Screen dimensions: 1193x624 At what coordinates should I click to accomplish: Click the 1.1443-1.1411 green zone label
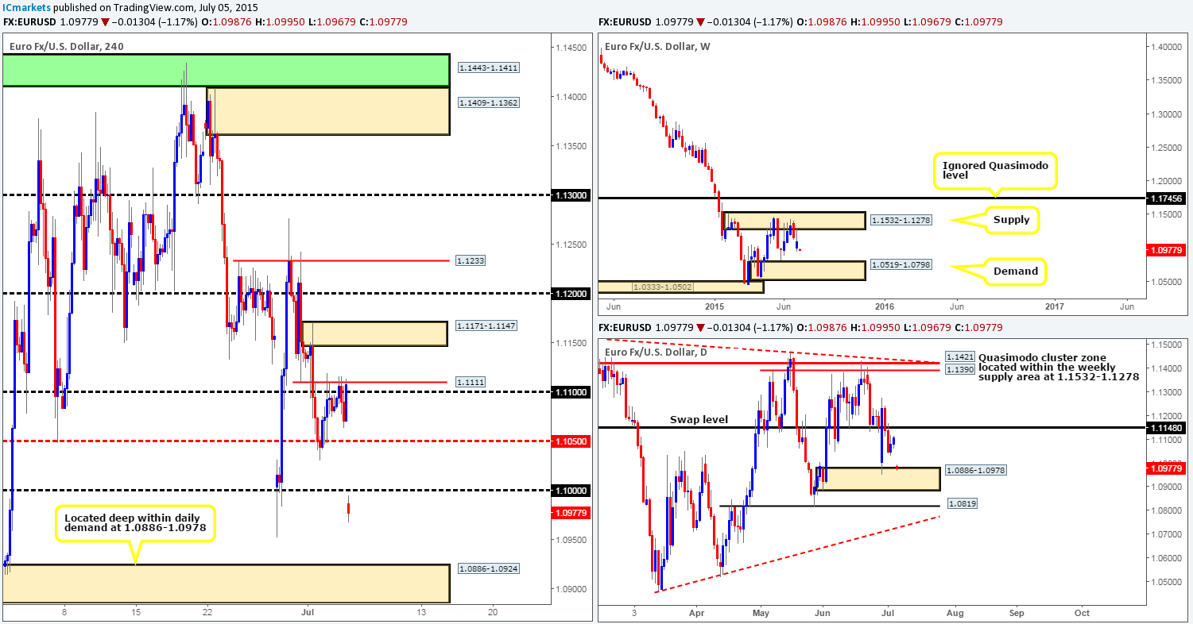[487, 67]
